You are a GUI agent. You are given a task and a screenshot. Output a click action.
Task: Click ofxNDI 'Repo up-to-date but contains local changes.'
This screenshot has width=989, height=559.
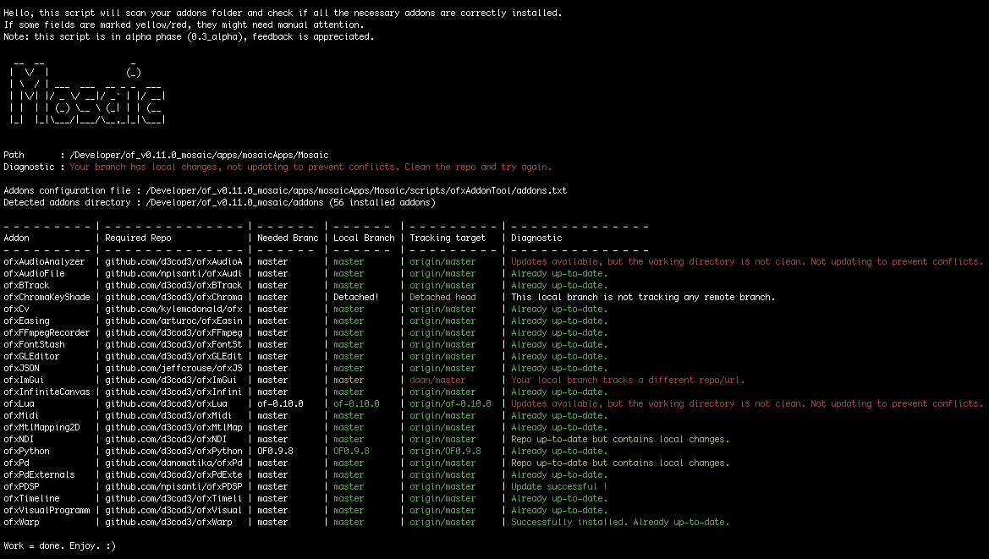(x=621, y=439)
